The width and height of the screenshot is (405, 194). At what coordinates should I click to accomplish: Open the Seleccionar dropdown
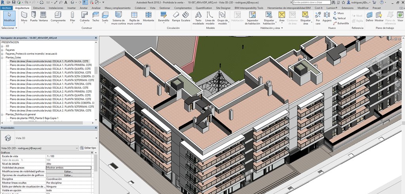(x=9, y=28)
